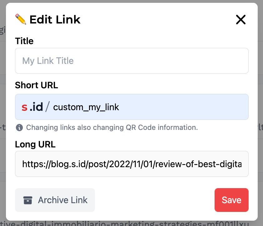Archive this link
Image resolution: width=263 pixels, height=226 pixels.
(x=55, y=200)
